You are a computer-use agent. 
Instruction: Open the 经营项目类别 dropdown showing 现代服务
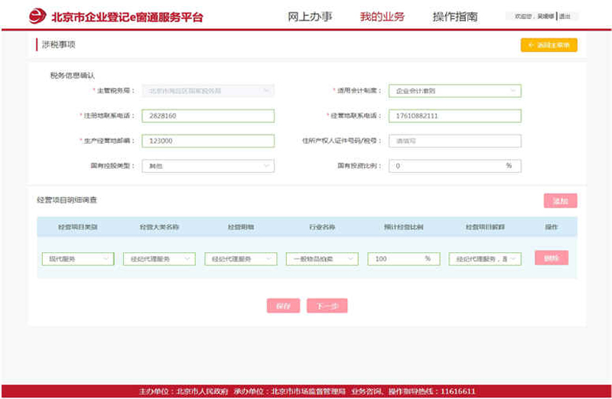pos(77,259)
